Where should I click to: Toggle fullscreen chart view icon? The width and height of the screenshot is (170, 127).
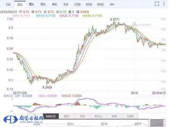157,4
